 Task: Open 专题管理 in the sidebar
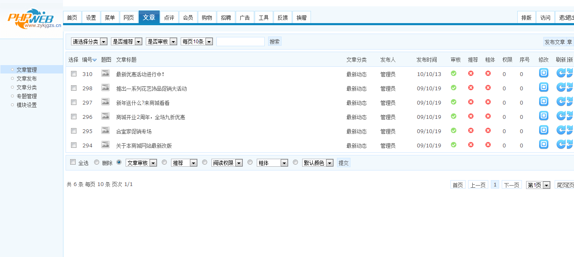(26, 96)
